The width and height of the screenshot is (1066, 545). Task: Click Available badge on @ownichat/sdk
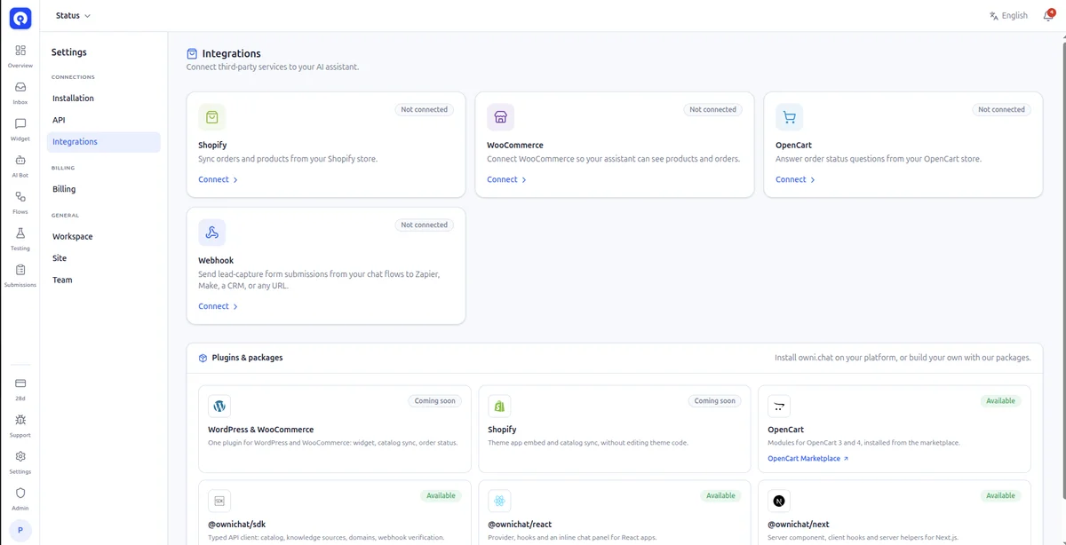coord(442,496)
